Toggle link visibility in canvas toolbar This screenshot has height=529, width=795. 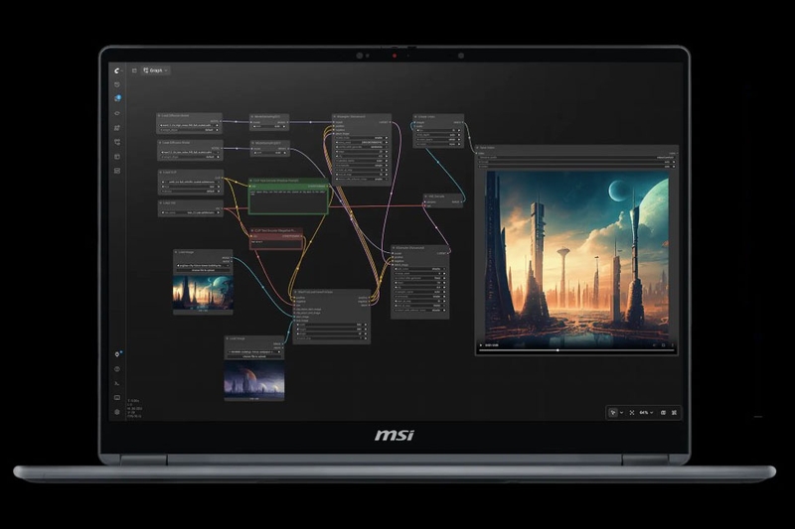point(675,413)
